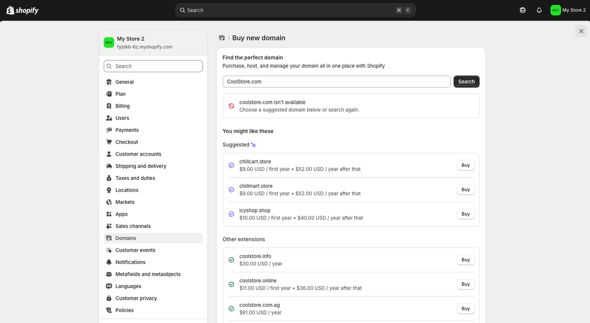590x323 pixels.
Task: Click the Locations pin icon in the sidebar
Action: [x=109, y=190]
